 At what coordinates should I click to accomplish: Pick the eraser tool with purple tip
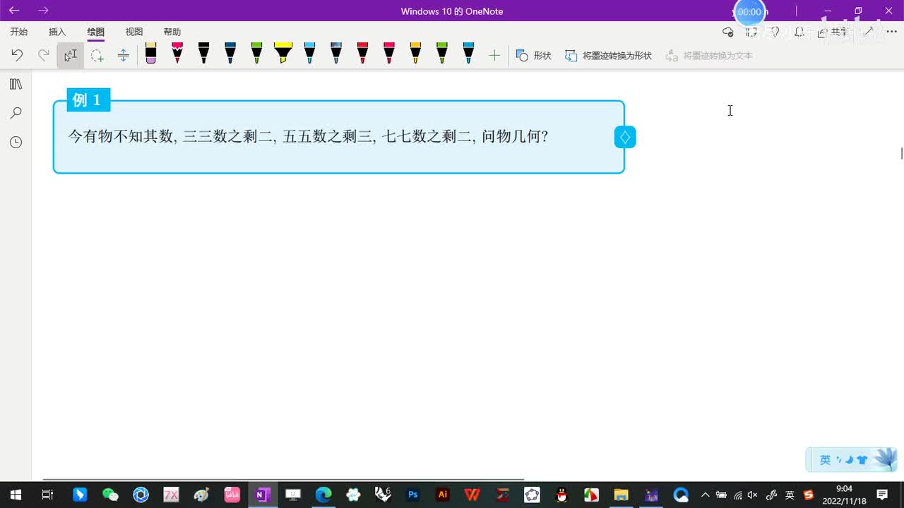click(150, 54)
